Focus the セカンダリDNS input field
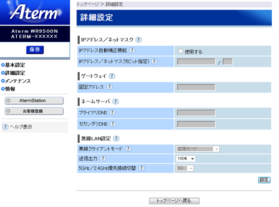Image resolution: width=279 pixels, height=207 pixels. (x=196, y=124)
